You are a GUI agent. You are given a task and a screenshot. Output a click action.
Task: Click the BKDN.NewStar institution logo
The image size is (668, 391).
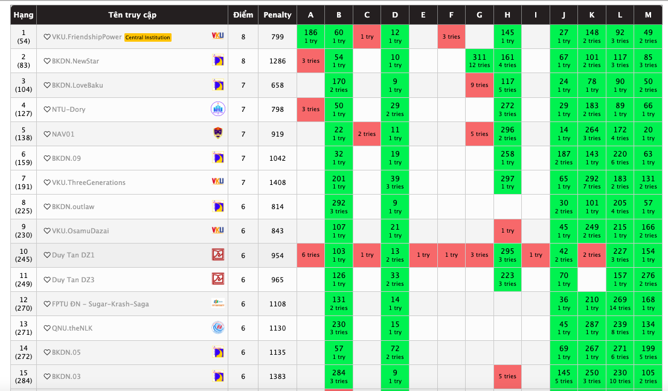click(x=218, y=60)
